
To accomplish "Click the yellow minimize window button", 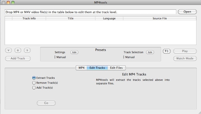I will click(8, 3).
